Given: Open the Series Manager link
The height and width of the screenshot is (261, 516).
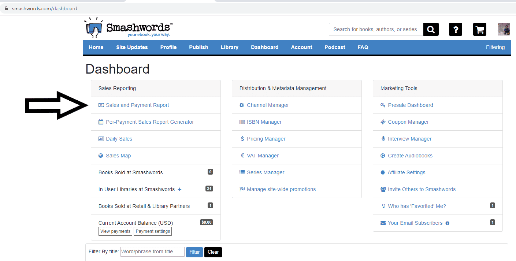Looking at the screenshot, I should coord(266,172).
